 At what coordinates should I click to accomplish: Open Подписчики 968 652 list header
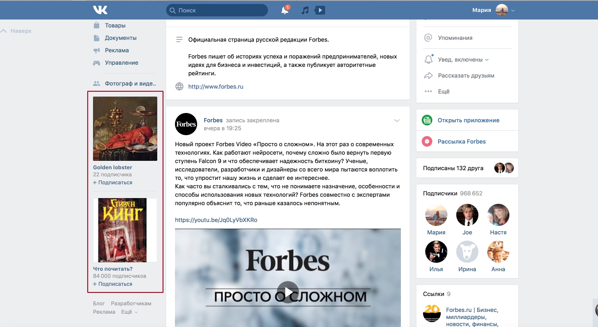tap(453, 193)
